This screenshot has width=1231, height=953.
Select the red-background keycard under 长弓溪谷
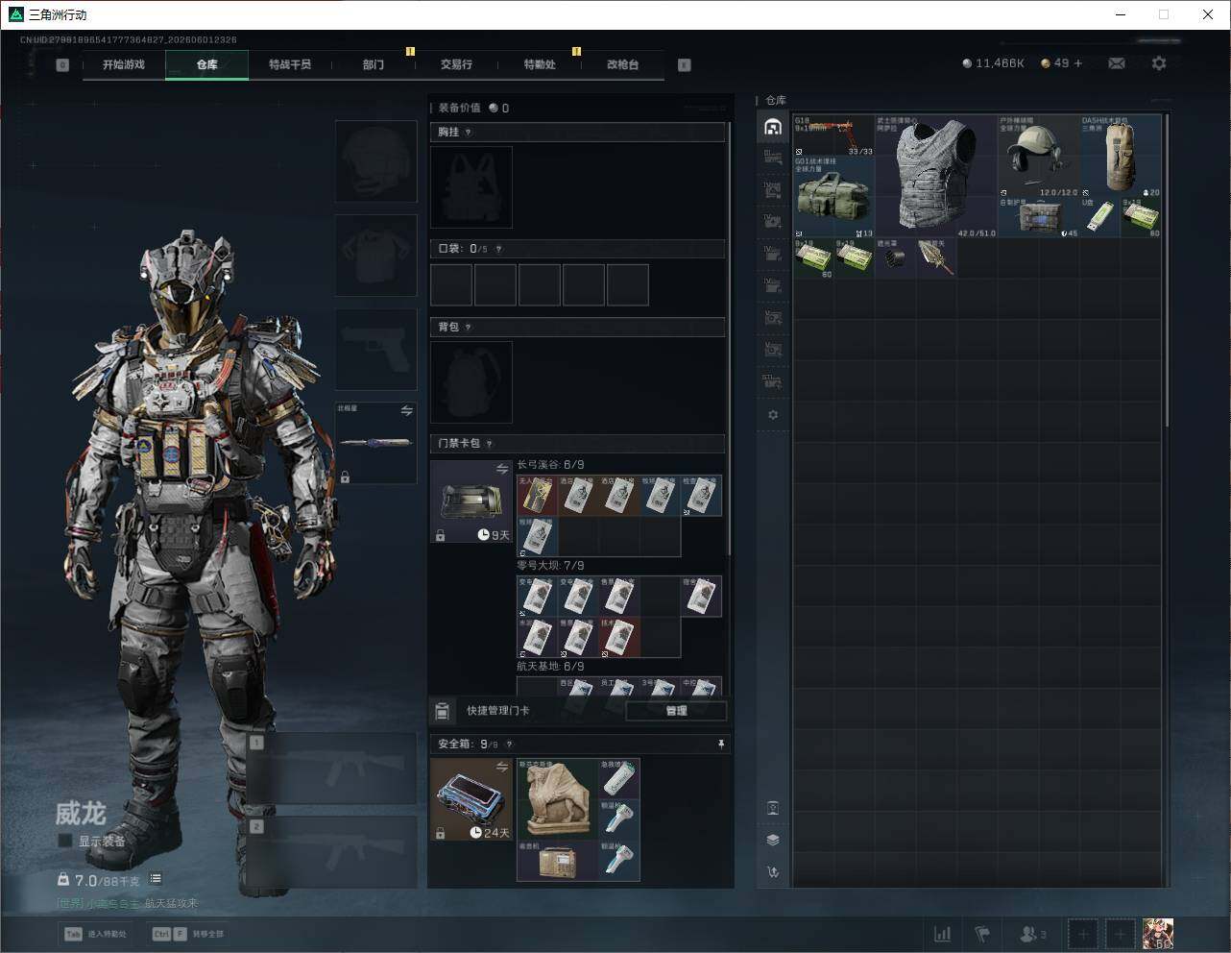point(537,496)
